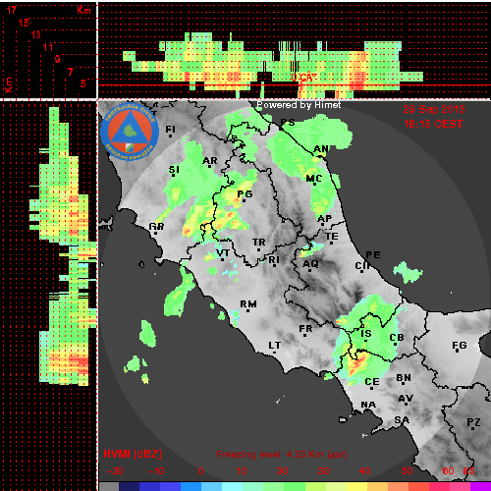Click the "7" altitude axis label

pyautogui.click(x=70, y=72)
